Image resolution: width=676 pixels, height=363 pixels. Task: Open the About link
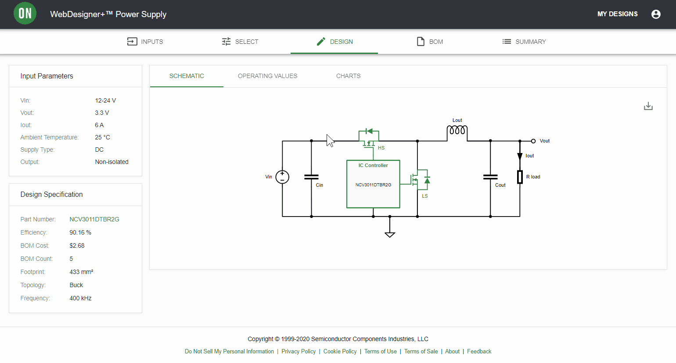(452, 352)
